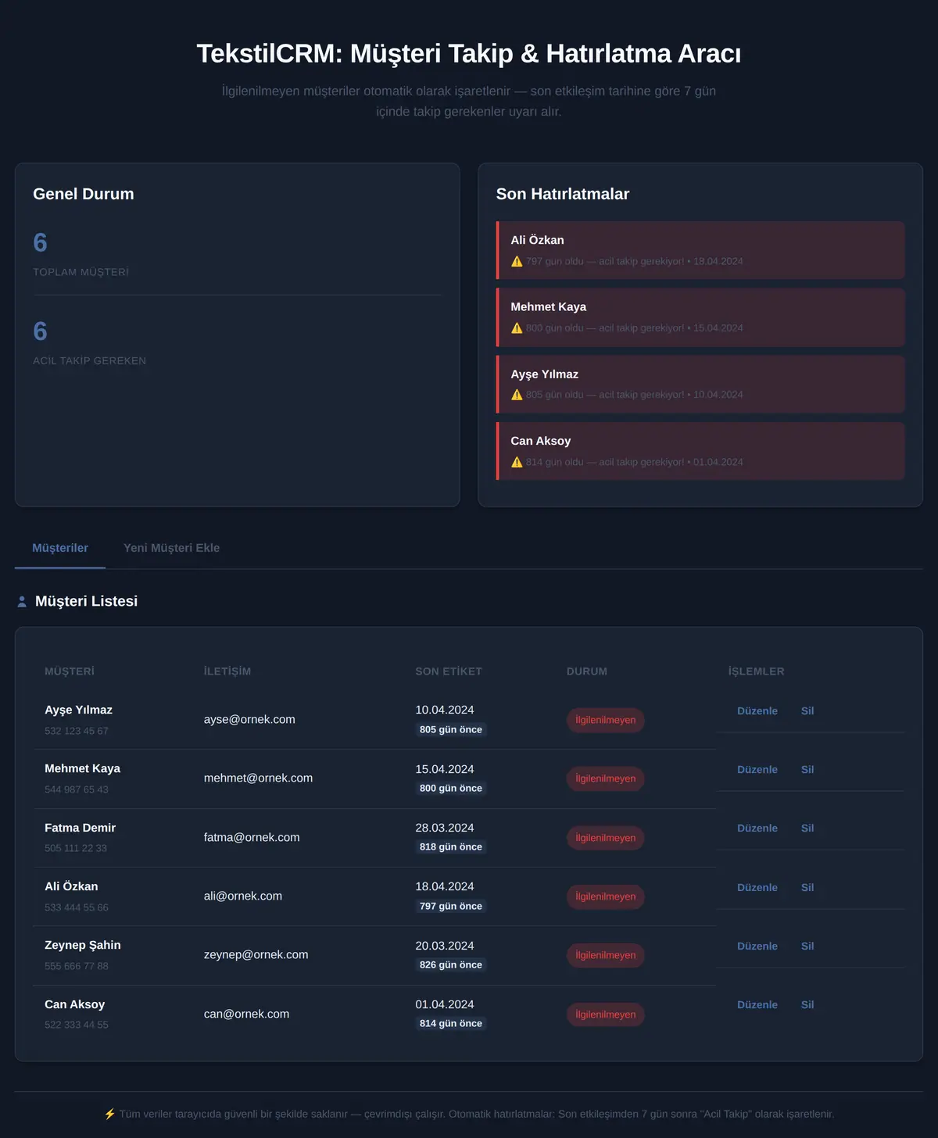Image resolution: width=938 pixels, height=1138 pixels.
Task: Remove Ali Özkan with Sil button
Action: (807, 888)
